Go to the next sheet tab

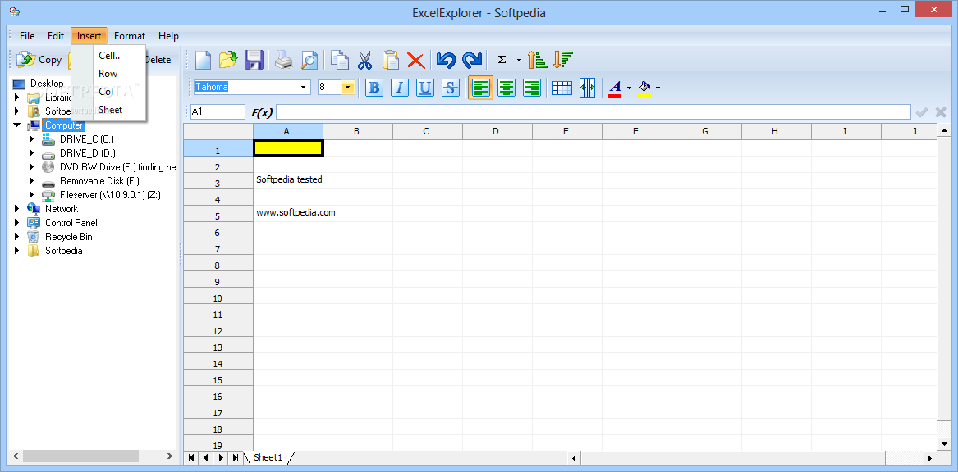(220, 457)
